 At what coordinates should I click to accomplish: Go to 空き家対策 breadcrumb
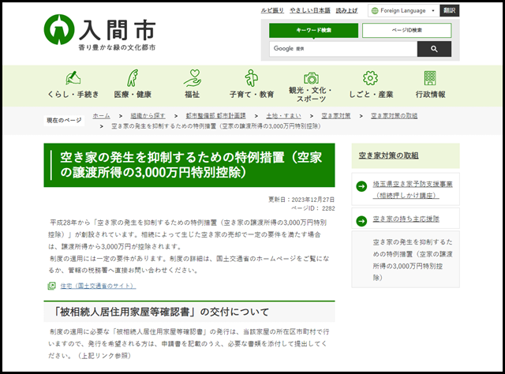click(336, 116)
